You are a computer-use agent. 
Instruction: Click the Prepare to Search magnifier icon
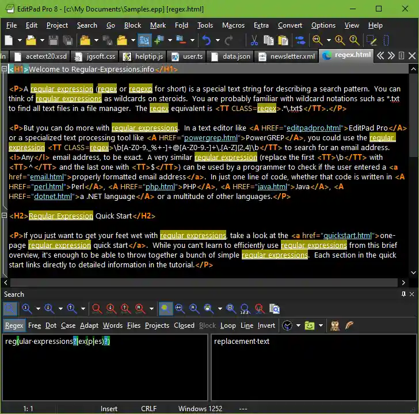10,309
